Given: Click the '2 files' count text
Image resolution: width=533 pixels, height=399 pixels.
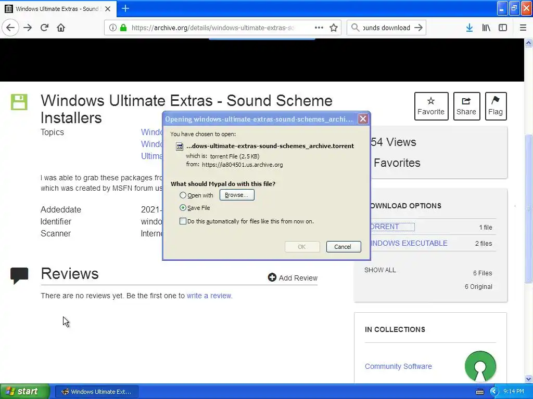Looking at the screenshot, I should click(x=484, y=243).
